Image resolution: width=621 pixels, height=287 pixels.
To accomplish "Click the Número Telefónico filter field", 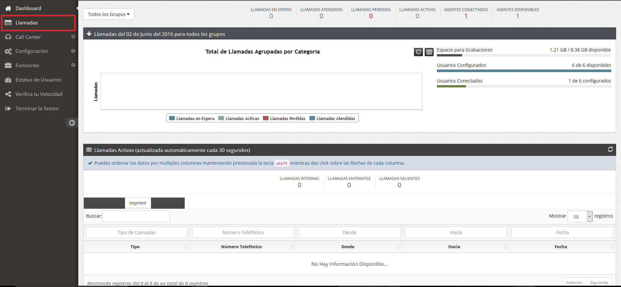I will tap(243, 233).
